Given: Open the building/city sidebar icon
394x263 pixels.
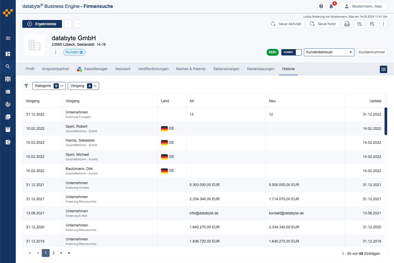Looking at the screenshot, I should [8, 79].
